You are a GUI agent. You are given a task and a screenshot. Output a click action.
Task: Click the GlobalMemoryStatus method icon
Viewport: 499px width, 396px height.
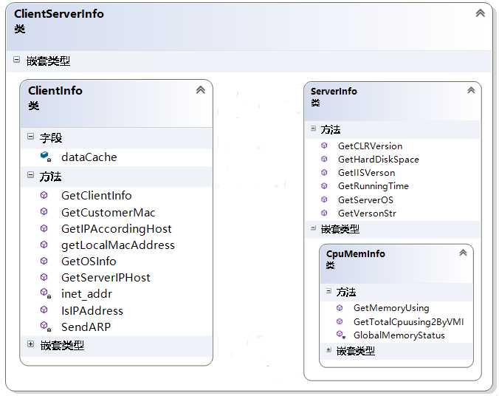click(340, 335)
